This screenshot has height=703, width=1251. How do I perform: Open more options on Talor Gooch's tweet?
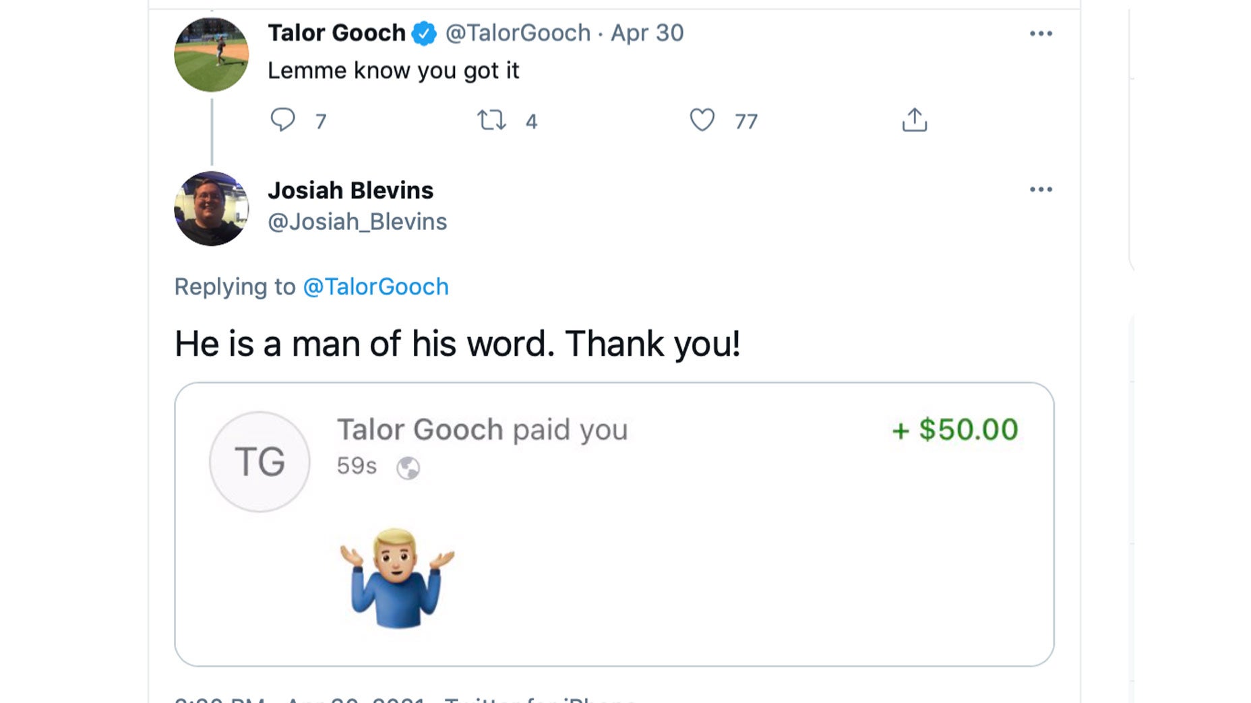(x=1041, y=34)
